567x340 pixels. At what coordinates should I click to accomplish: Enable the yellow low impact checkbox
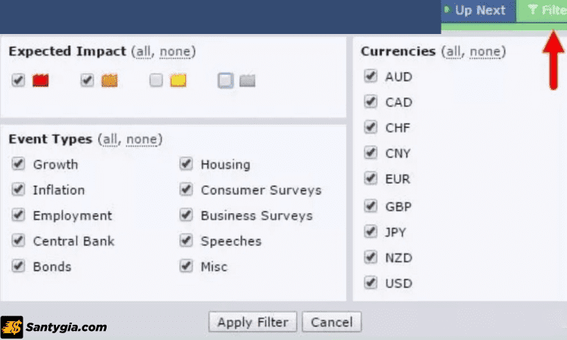click(156, 80)
